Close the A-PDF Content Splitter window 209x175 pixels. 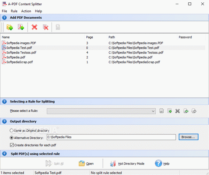(202, 4)
